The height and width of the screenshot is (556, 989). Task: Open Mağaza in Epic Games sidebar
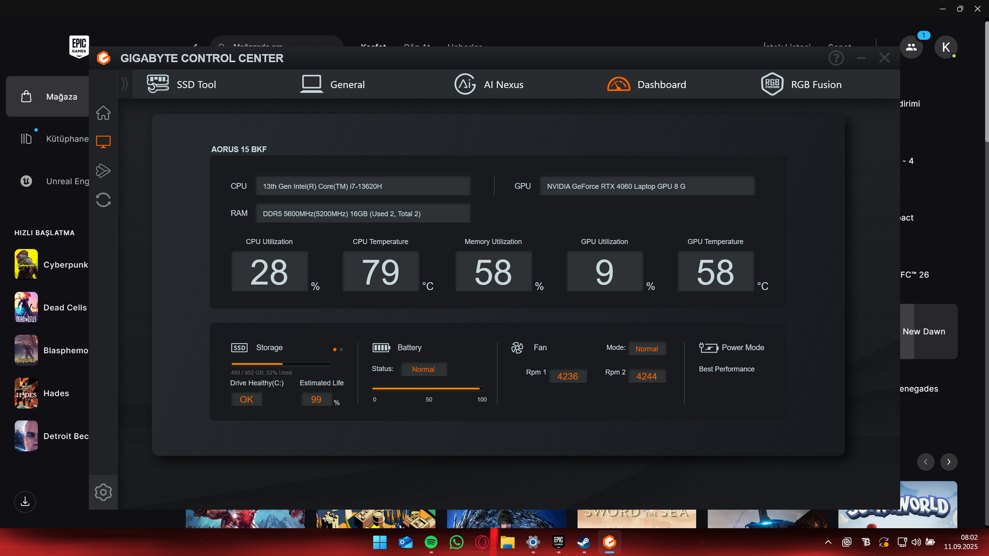pos(47,97)
